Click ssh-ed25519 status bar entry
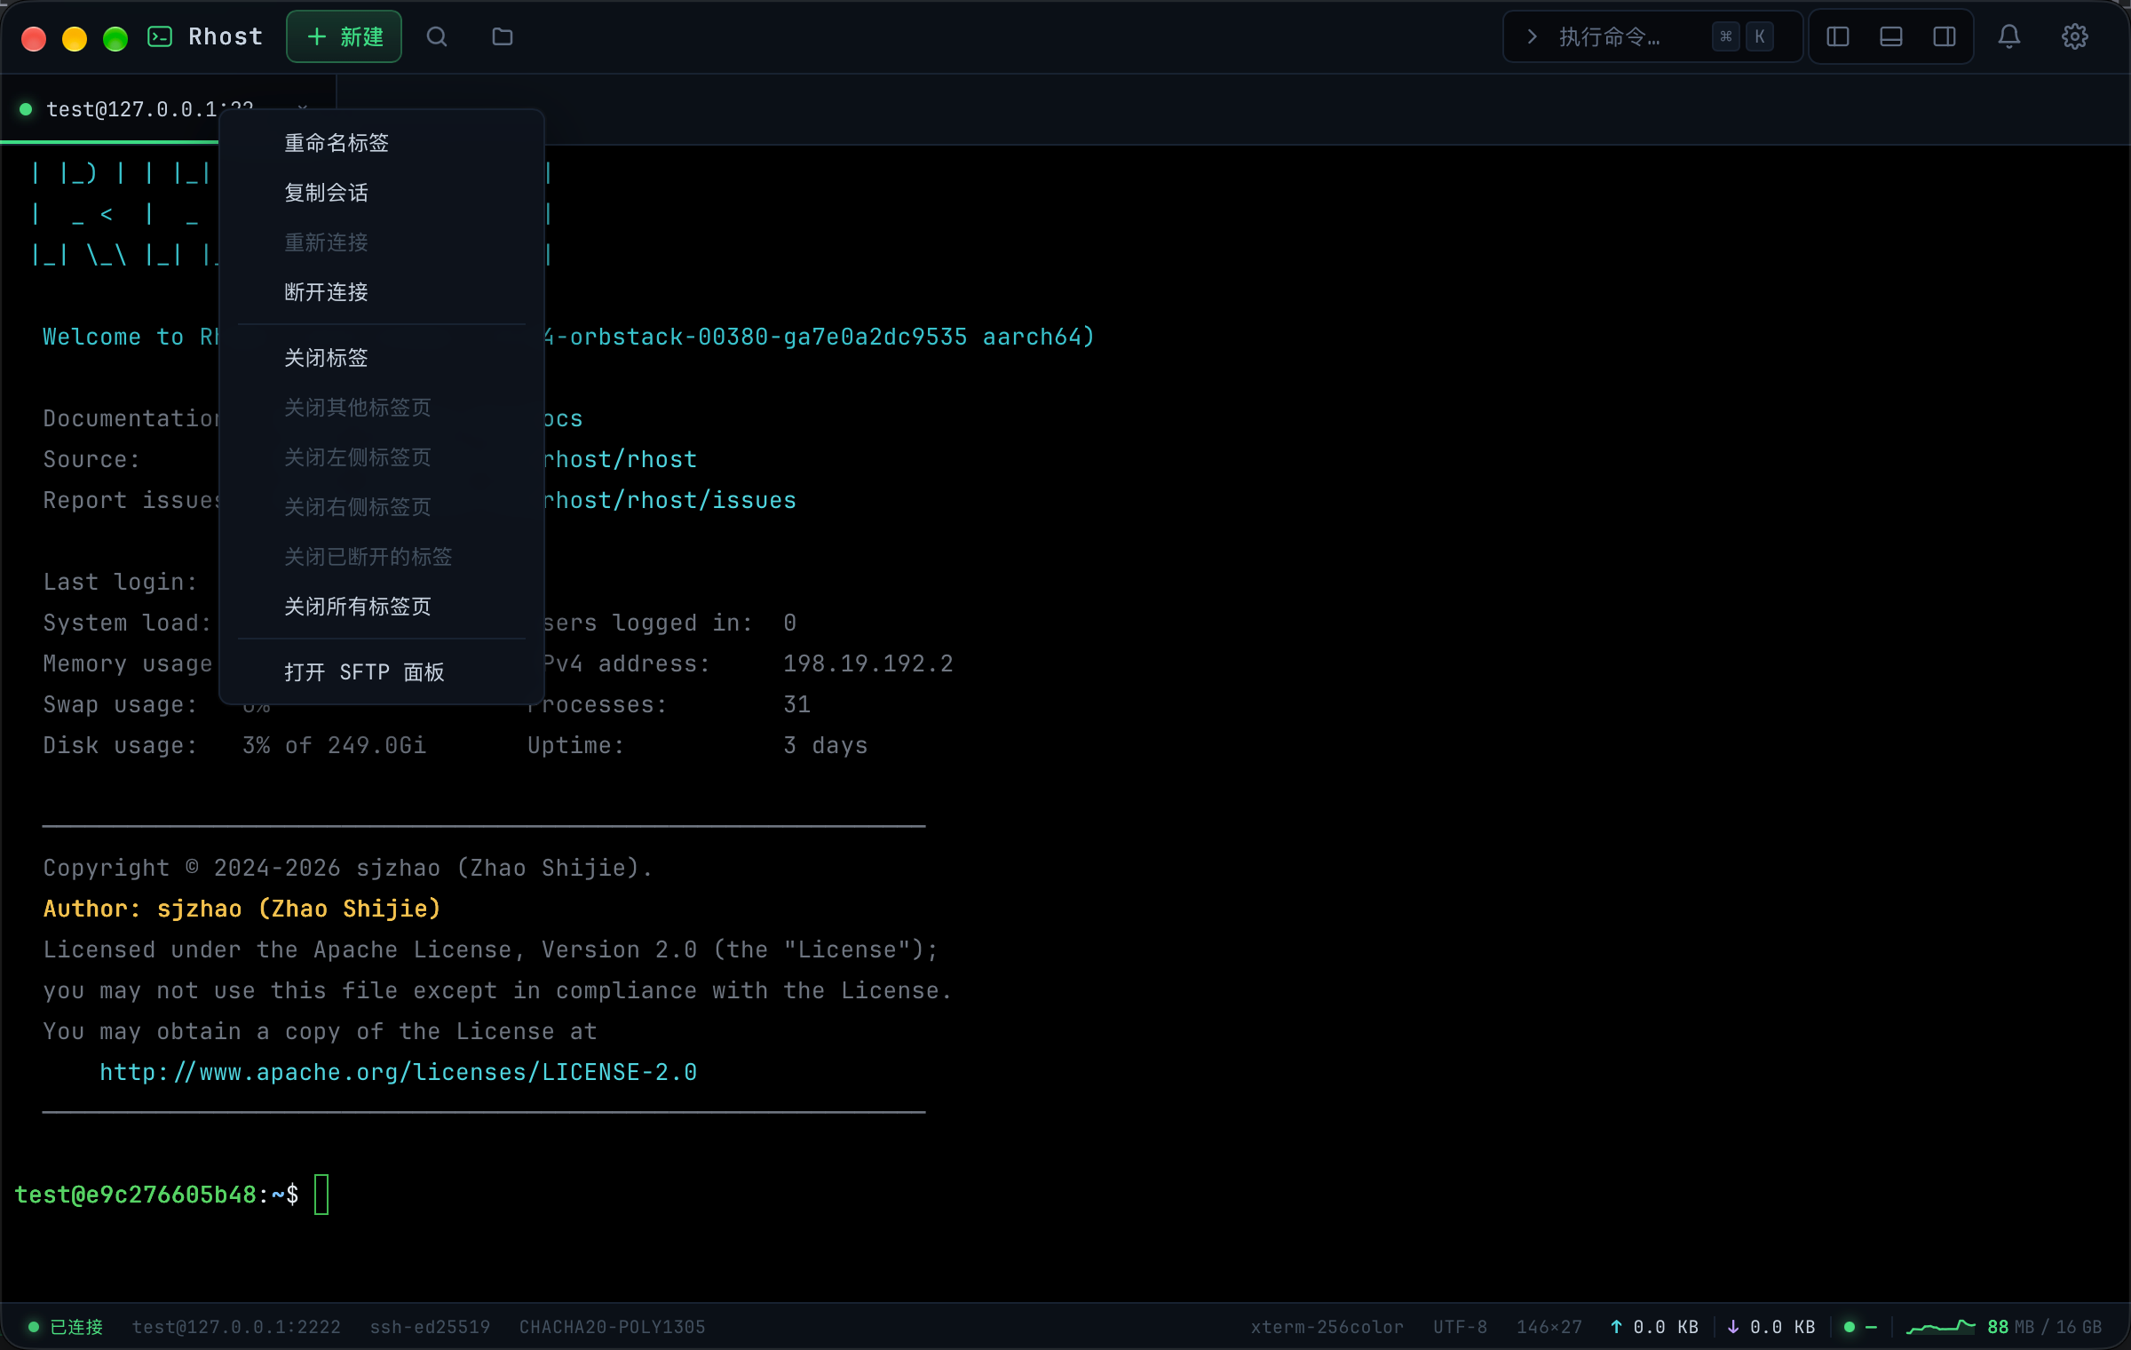Image resolution: width=2131 pixels, height=1350 pixels. pyautogui.click(x=430, y=1327)
